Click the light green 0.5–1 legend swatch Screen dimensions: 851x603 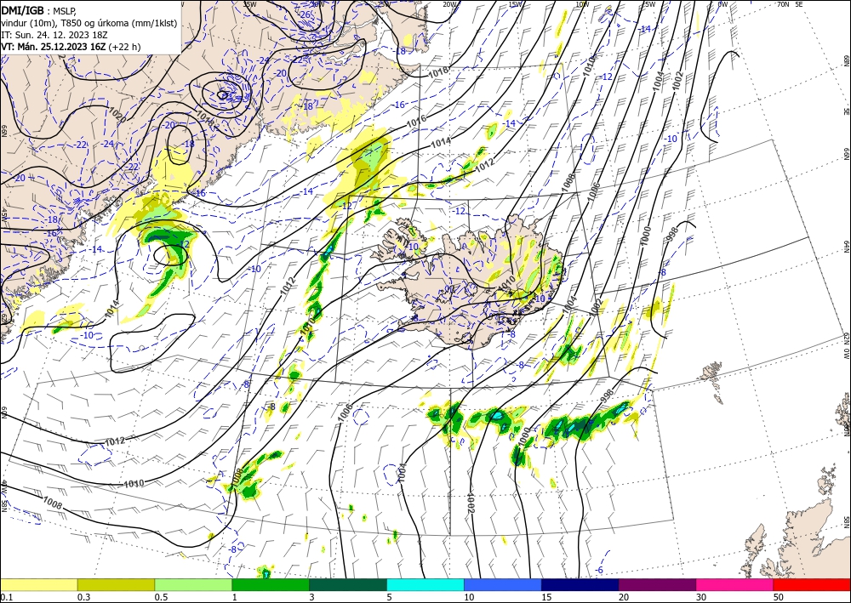(x=193, y=584)
